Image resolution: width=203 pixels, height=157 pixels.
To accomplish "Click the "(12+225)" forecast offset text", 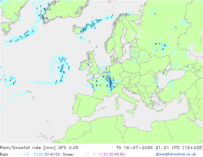I will tap(193, 148).
